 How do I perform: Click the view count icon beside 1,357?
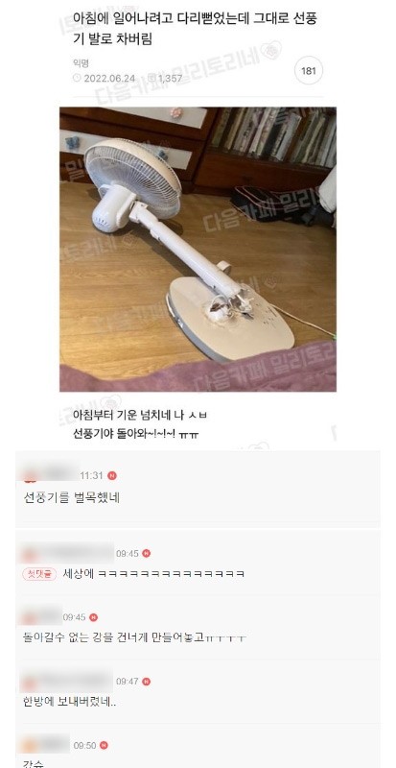[x=151, y=78]
